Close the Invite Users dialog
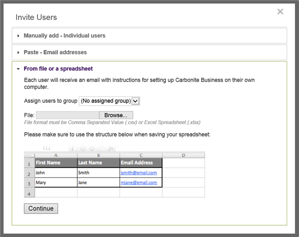This screenshot has width=299, height=237. 280,12
